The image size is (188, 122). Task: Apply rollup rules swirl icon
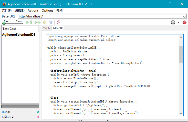(x=58, y=22)
